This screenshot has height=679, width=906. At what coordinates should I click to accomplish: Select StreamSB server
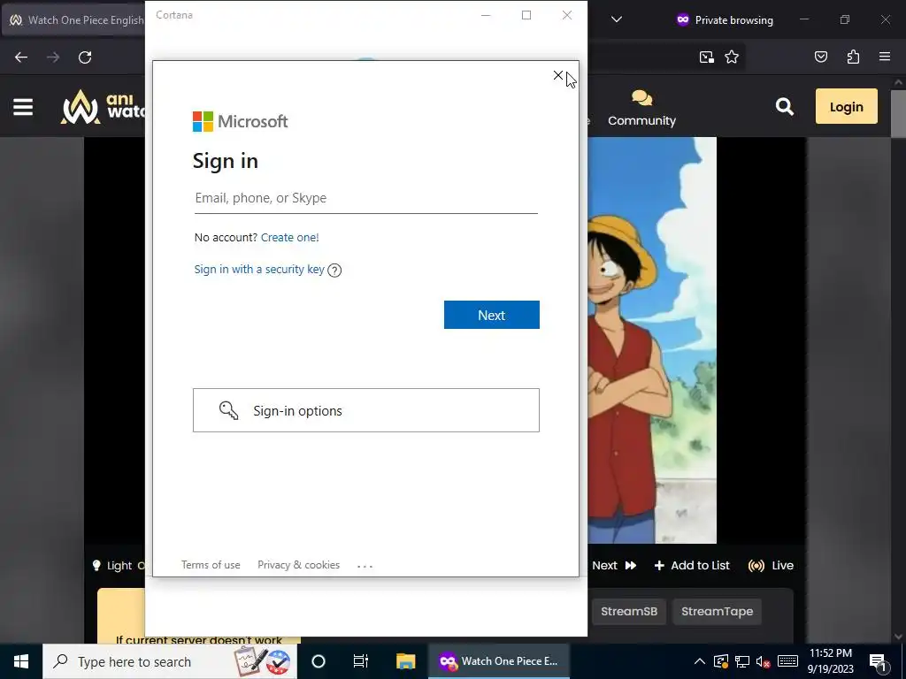pyautogui.click(x=629, y=612)
